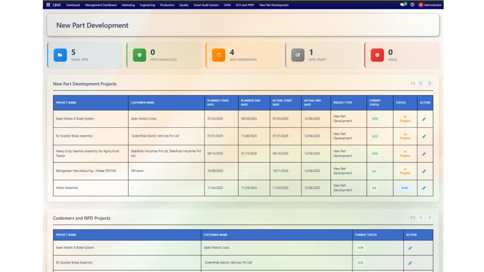Open the Management Dashboard menu

pyautogui.click(x=101, y=5)
